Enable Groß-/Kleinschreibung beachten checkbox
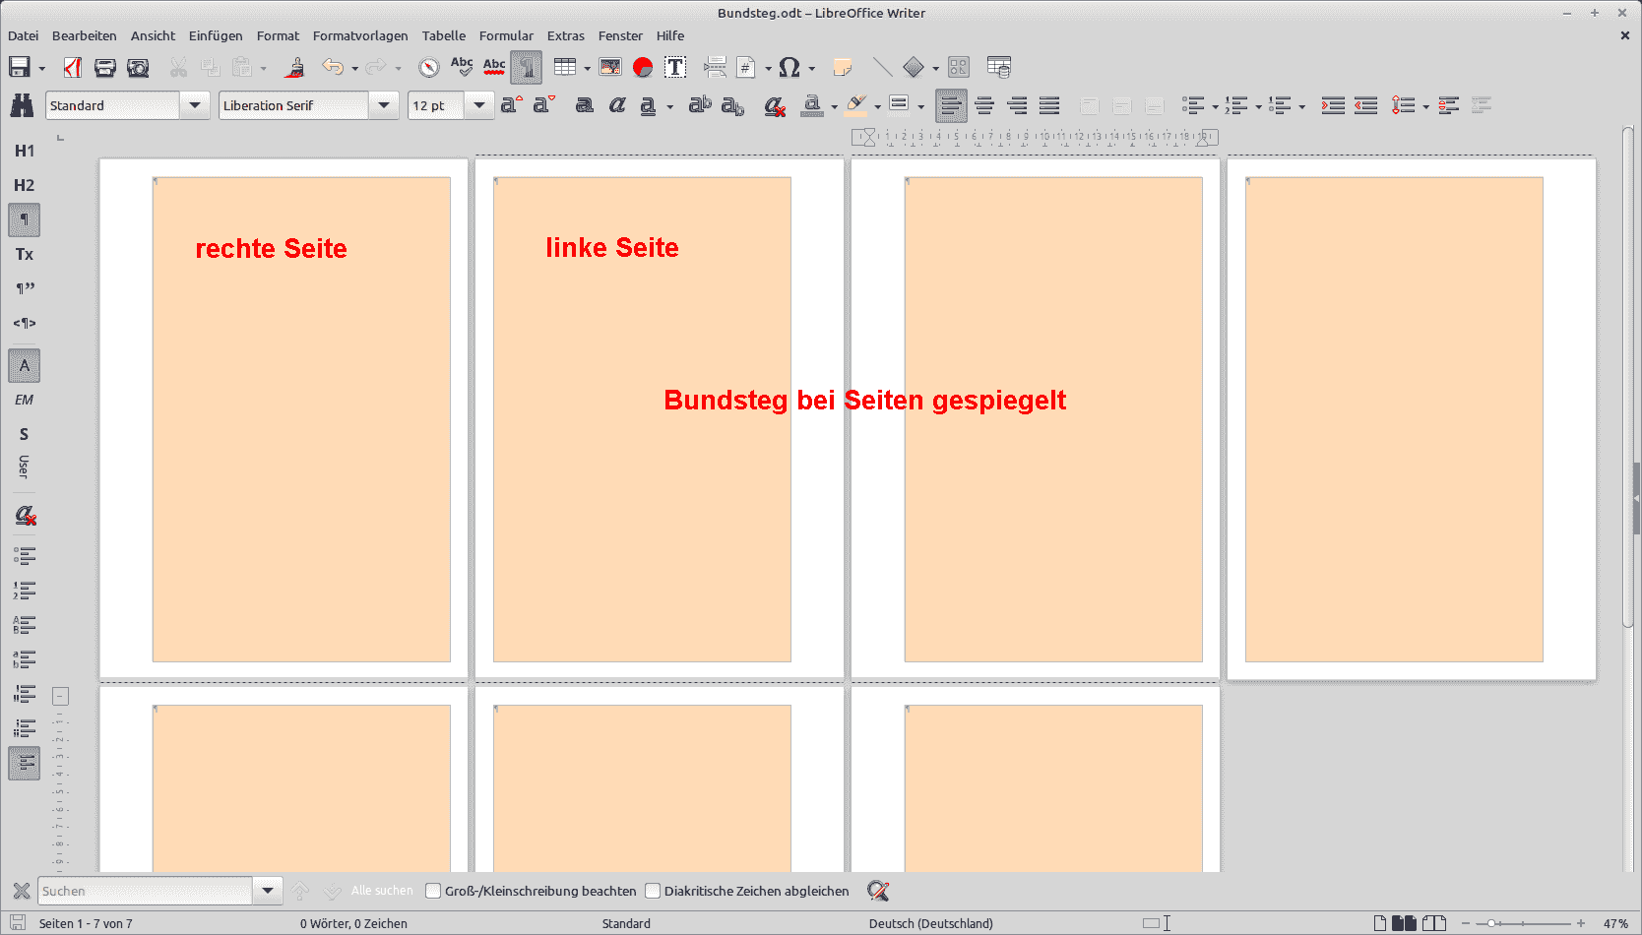The width and height of the screenshot is (1642, 935). [x=433, y=891]
